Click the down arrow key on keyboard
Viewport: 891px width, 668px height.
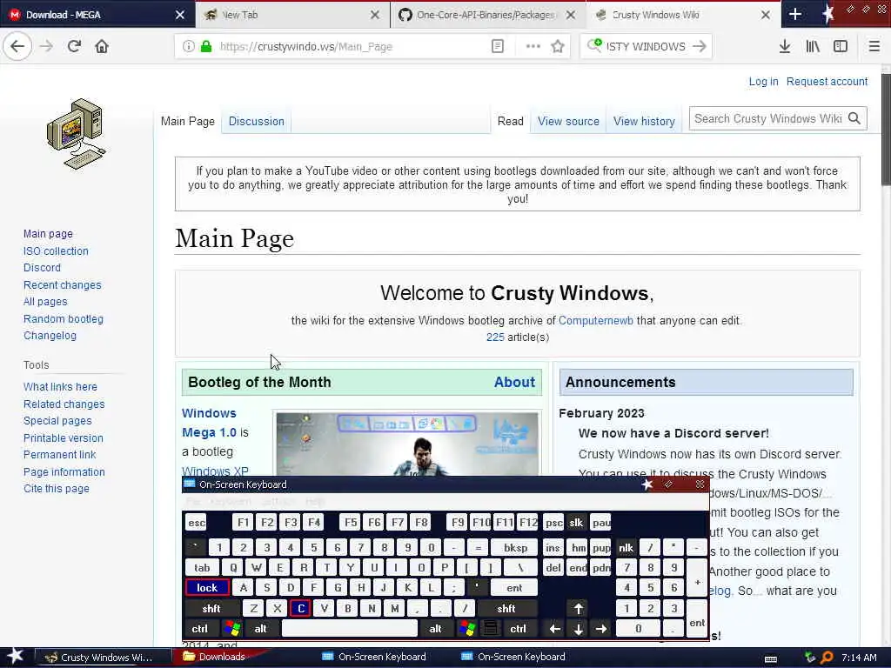[x=578, y=628]
